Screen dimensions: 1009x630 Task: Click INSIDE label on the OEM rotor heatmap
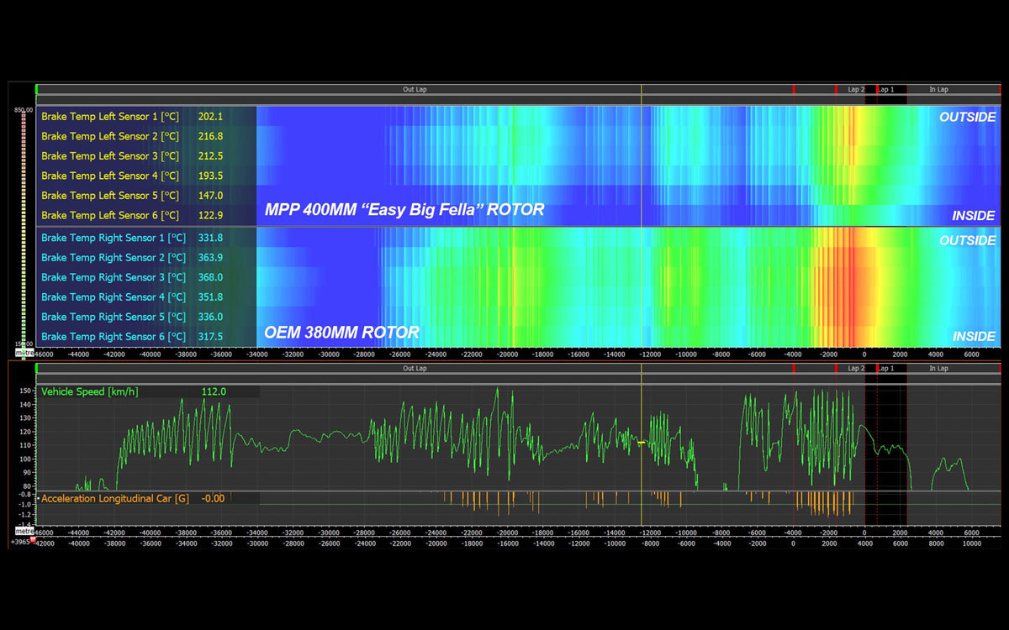(974, 336)
